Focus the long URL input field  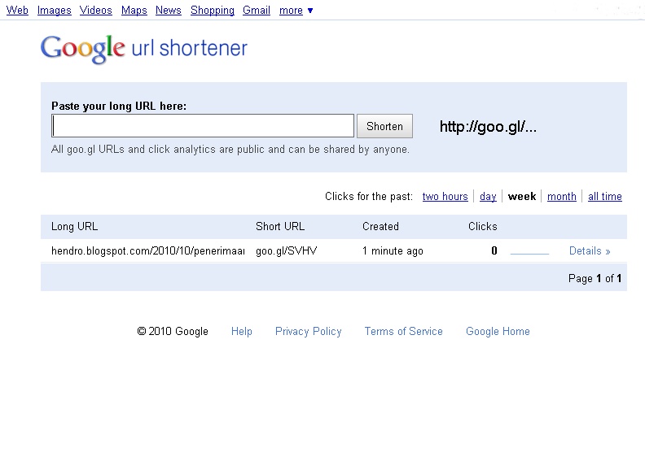203,126
